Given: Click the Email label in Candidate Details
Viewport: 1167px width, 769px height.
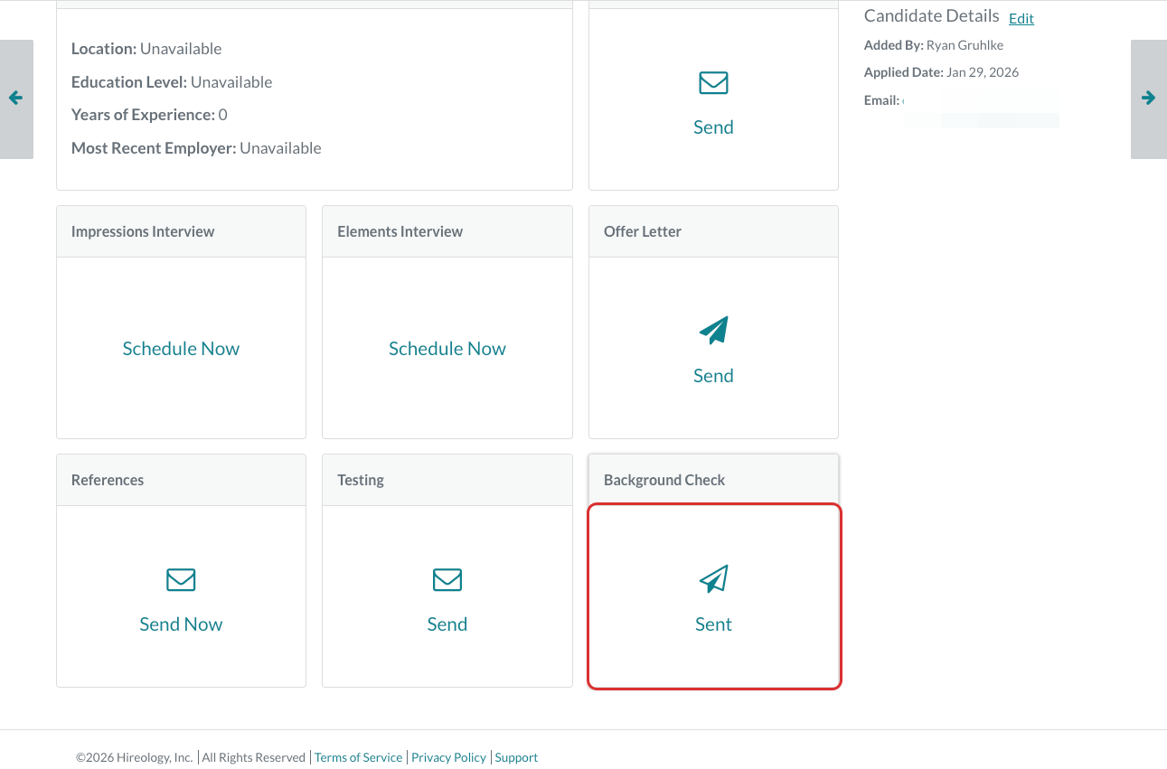Looking at the screenshot, I should 881,100.
